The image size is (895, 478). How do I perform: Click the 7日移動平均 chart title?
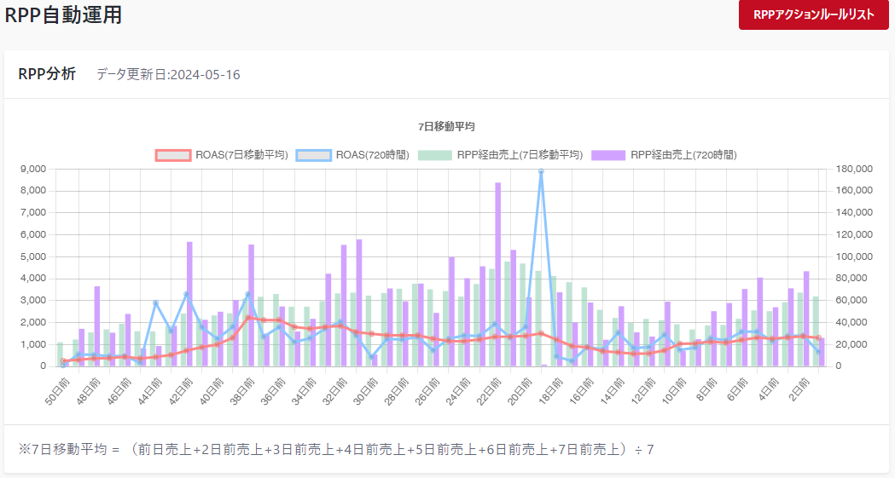[x=446, y=126]
